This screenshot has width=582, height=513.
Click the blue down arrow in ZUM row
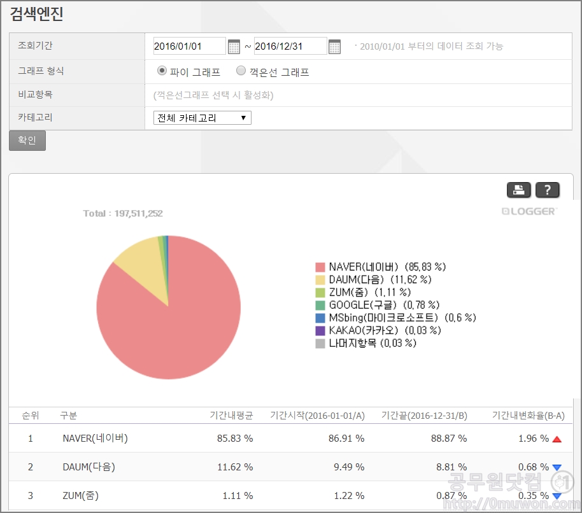click(x=557, y=496)
